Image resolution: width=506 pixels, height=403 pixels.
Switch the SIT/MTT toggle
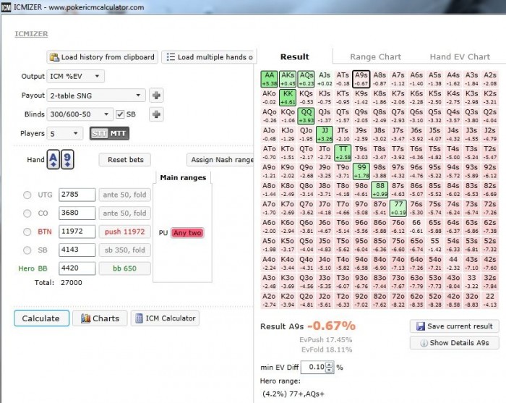pos(109,133)
